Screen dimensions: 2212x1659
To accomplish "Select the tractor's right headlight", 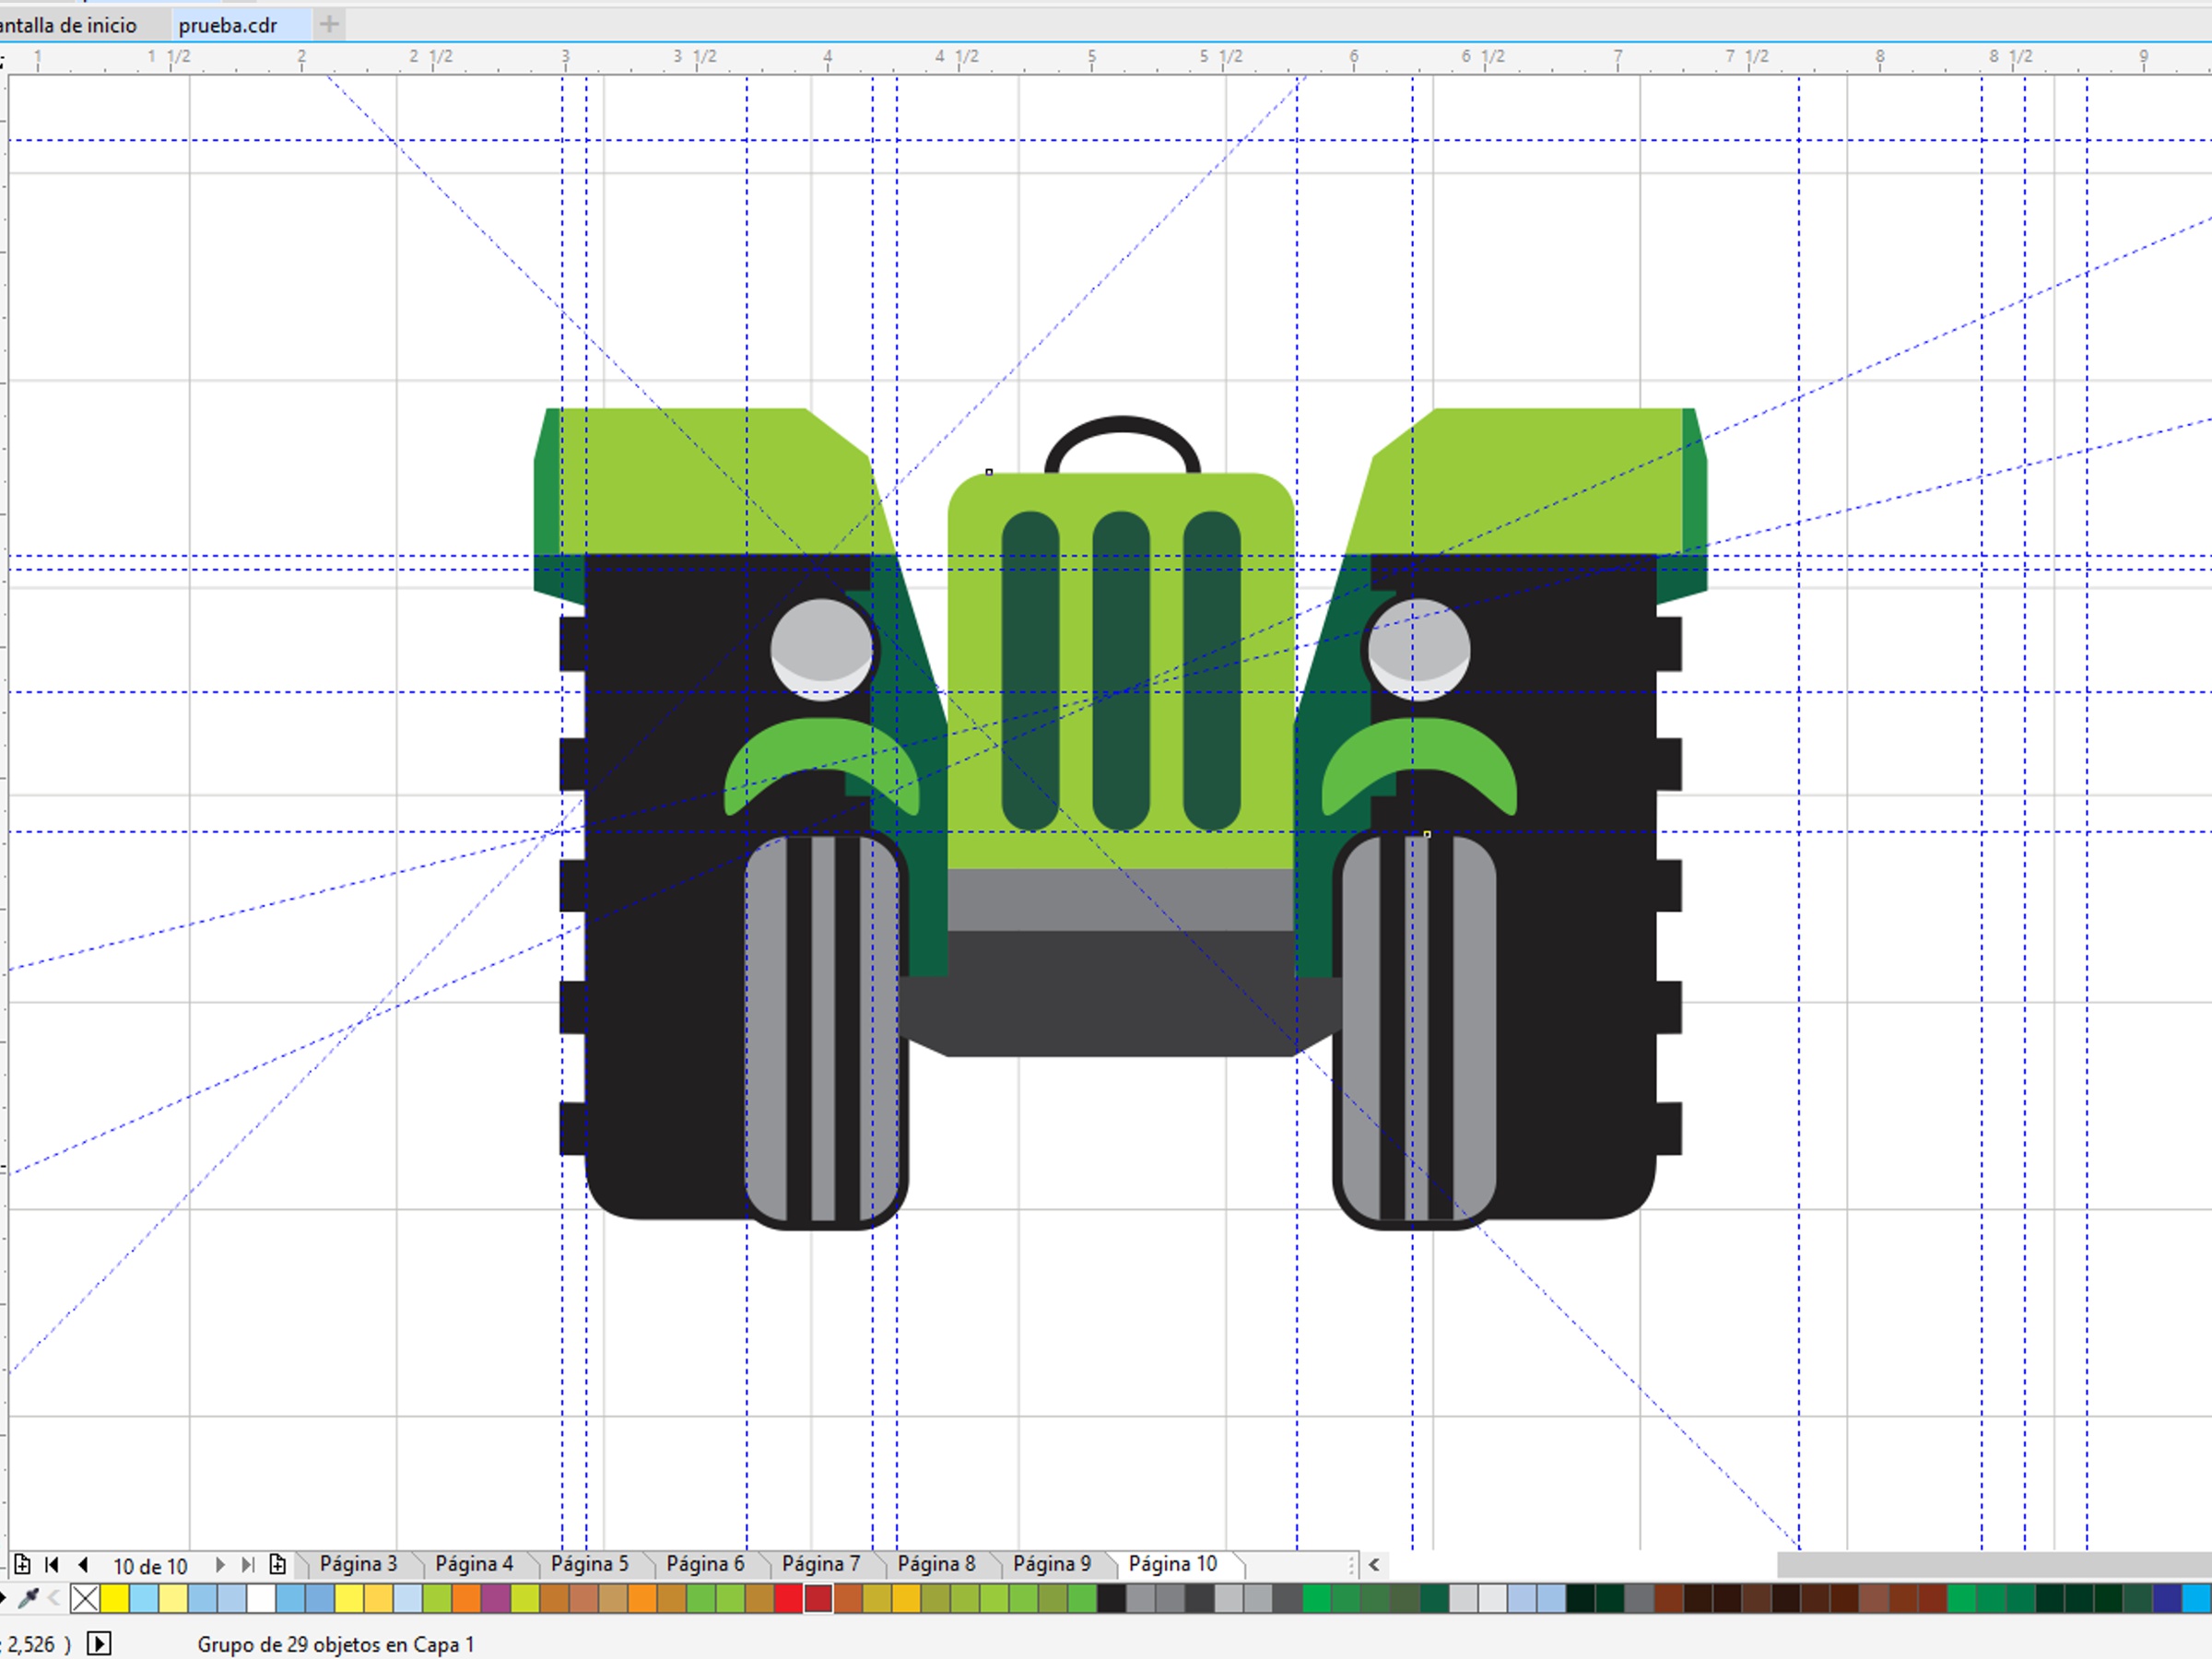I will tap(1418, 650).
